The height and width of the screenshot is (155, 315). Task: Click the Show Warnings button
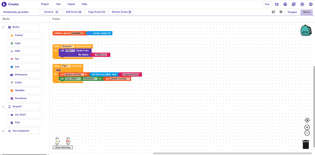coord(63,147)
